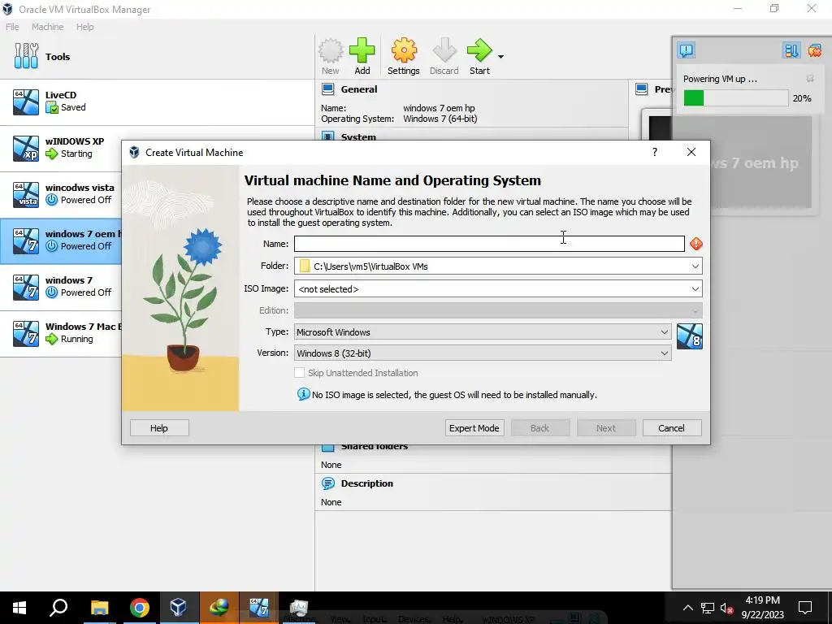
Task: Click the Preview section monitor icon
Action: coord(642,89)
